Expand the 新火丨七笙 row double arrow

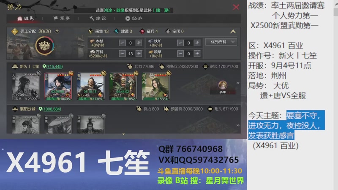[238, 83]
